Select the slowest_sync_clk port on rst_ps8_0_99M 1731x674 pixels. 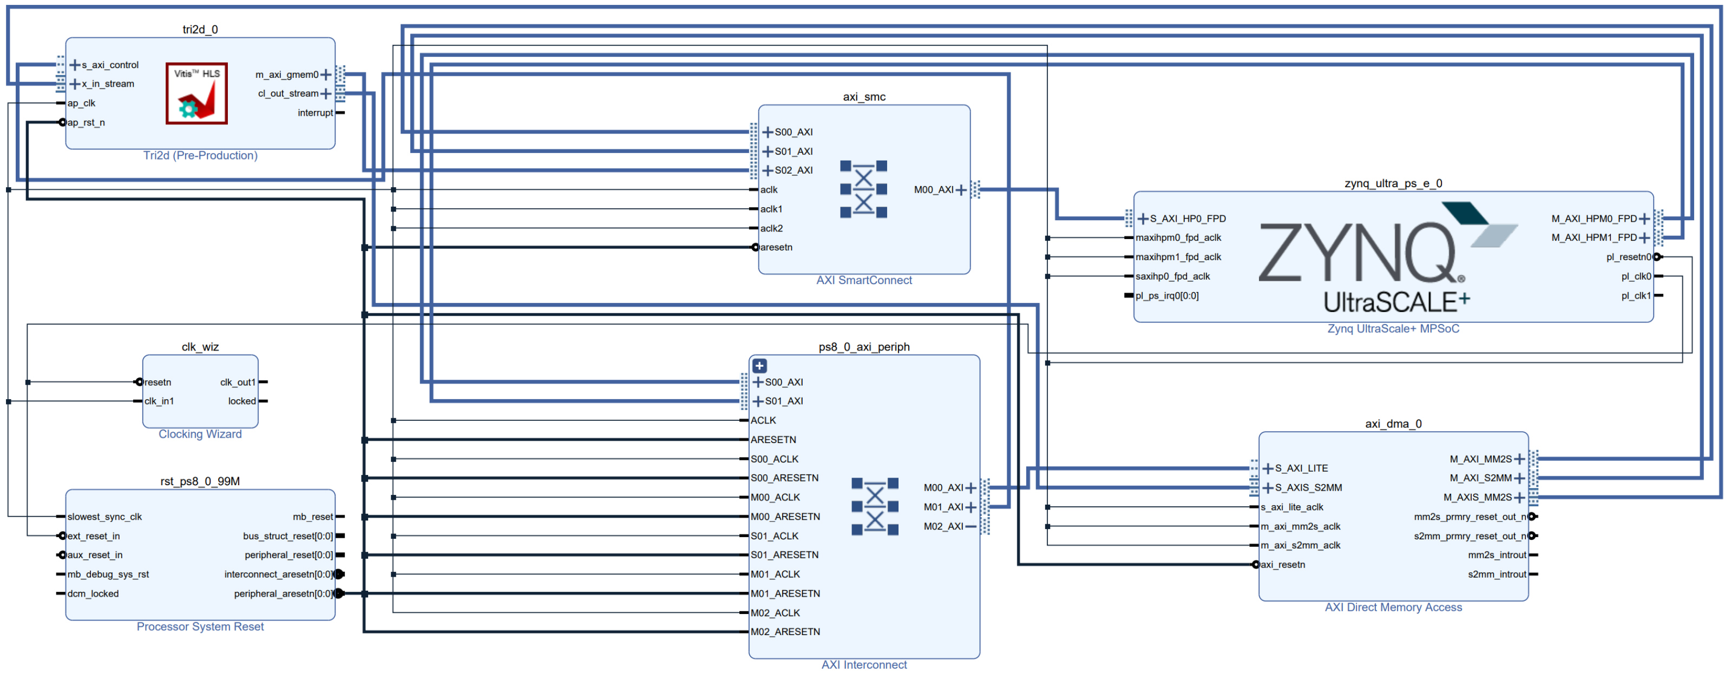click(105, 517)
